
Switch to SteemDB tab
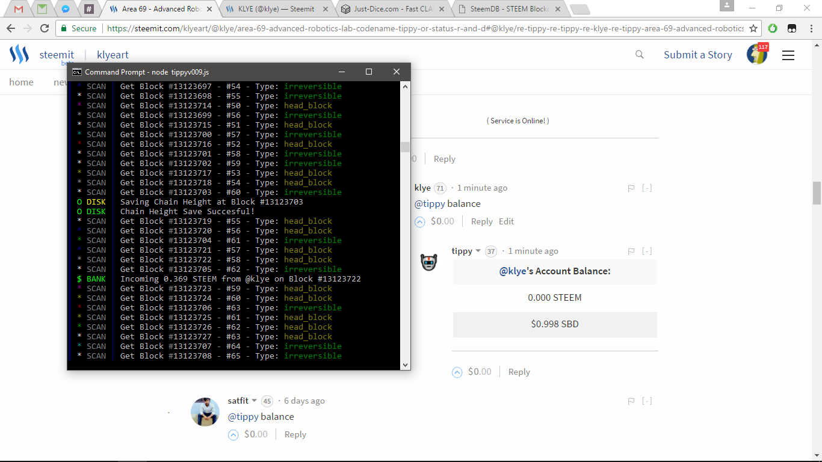point(508,9)
